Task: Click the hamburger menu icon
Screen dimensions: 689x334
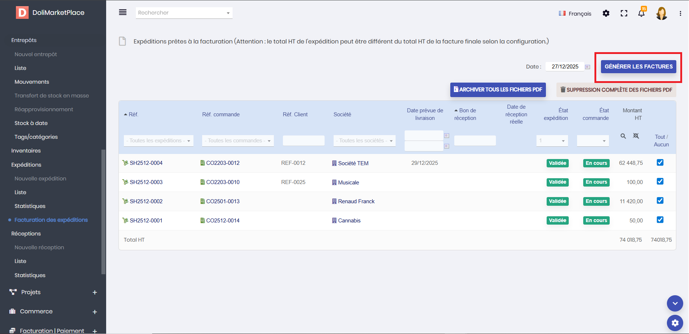Action: pyautogui.click(x=123, y=13)
